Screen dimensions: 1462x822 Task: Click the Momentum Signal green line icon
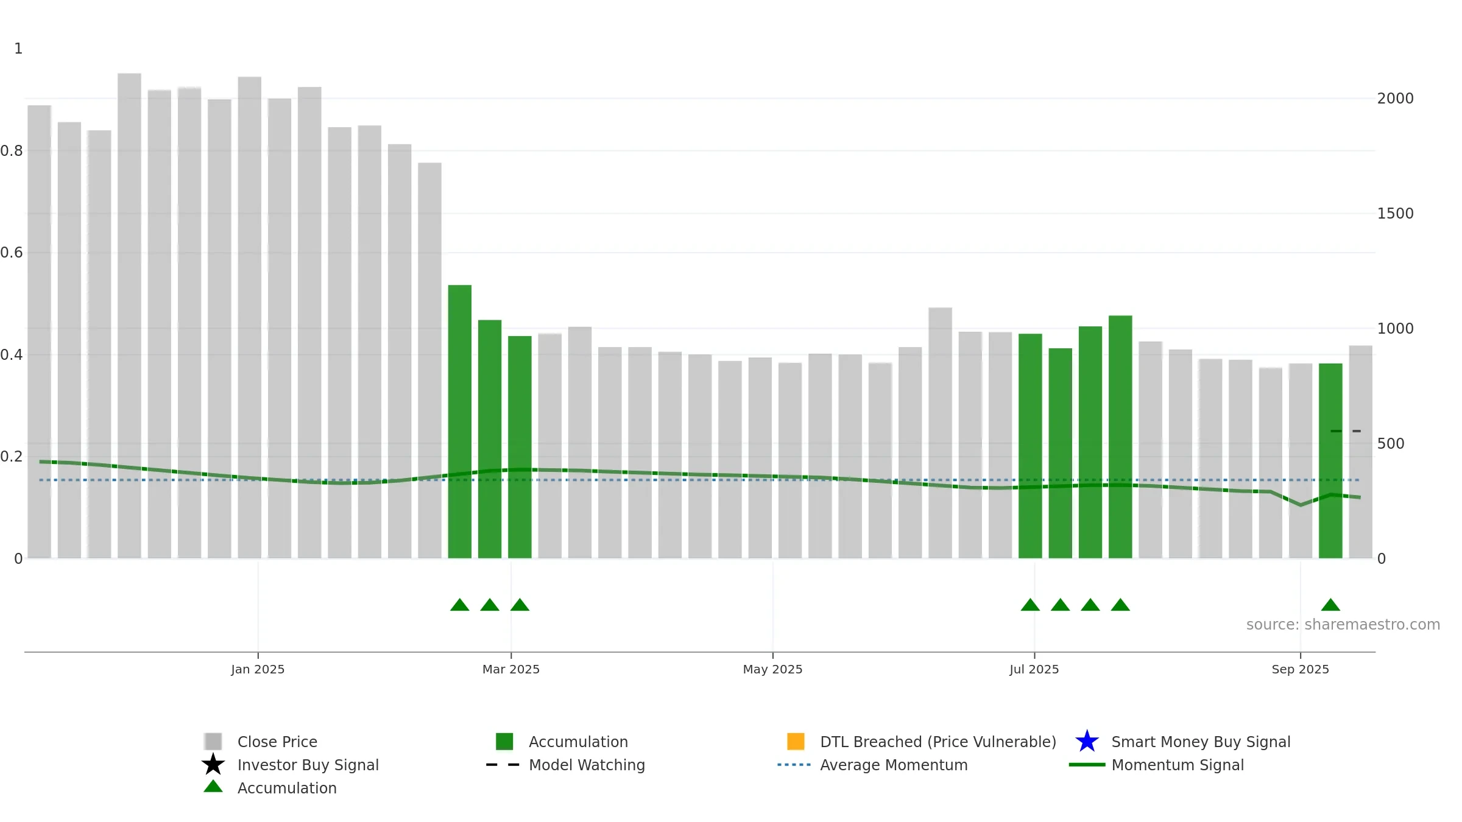1087,765
